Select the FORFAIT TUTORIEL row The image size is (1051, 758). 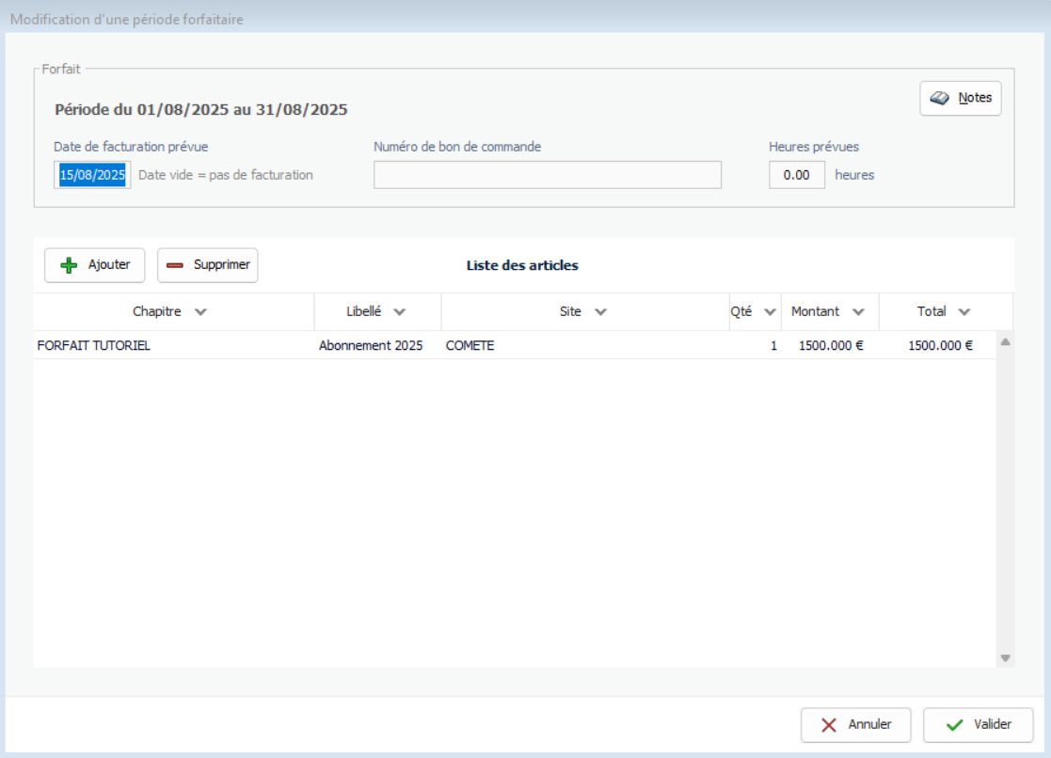94,345
